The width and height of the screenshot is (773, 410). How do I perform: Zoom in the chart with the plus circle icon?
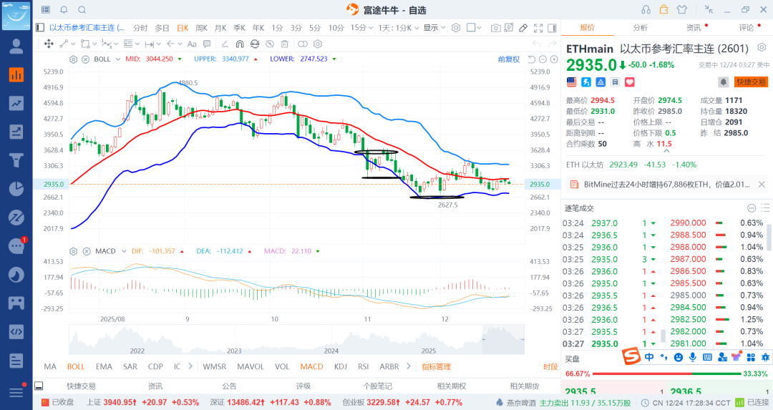[x=554, y=59]
